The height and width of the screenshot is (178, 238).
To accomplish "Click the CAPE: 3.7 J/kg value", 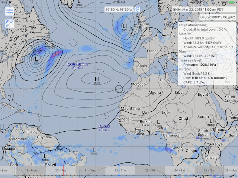I will coord(194,82).
